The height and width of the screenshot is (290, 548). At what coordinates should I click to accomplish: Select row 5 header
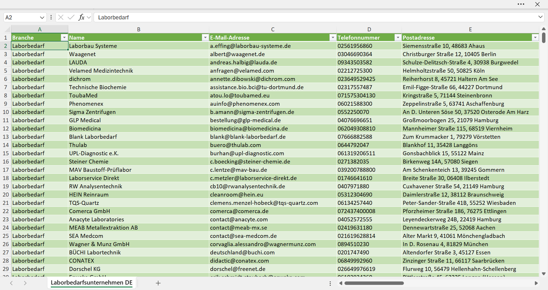(x=5, y=71)
